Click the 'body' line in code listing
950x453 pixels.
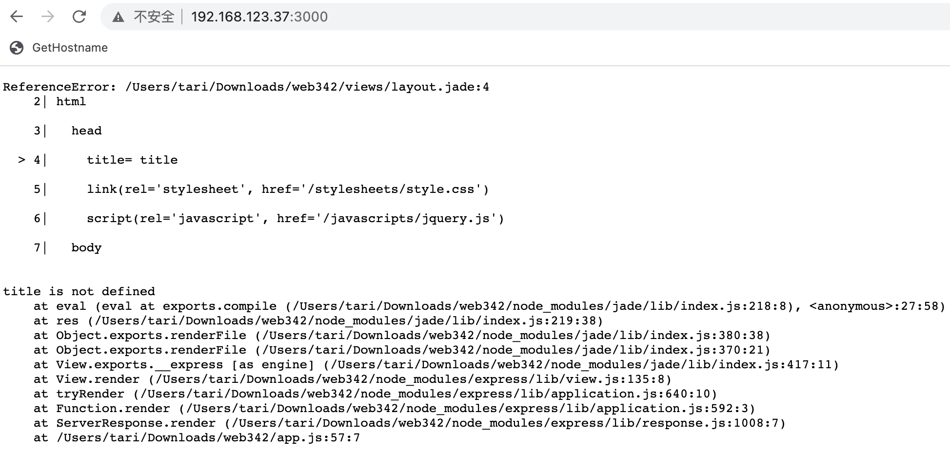coord(68,247)
